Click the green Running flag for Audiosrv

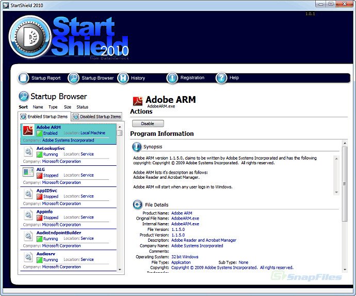pyautogui.click(x=40, y=260)
